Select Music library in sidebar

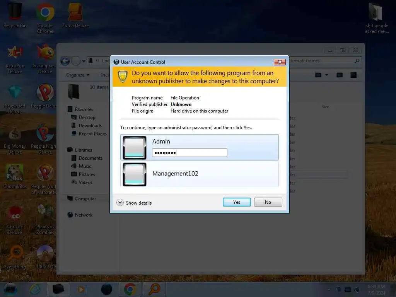(x=81, y=166)
